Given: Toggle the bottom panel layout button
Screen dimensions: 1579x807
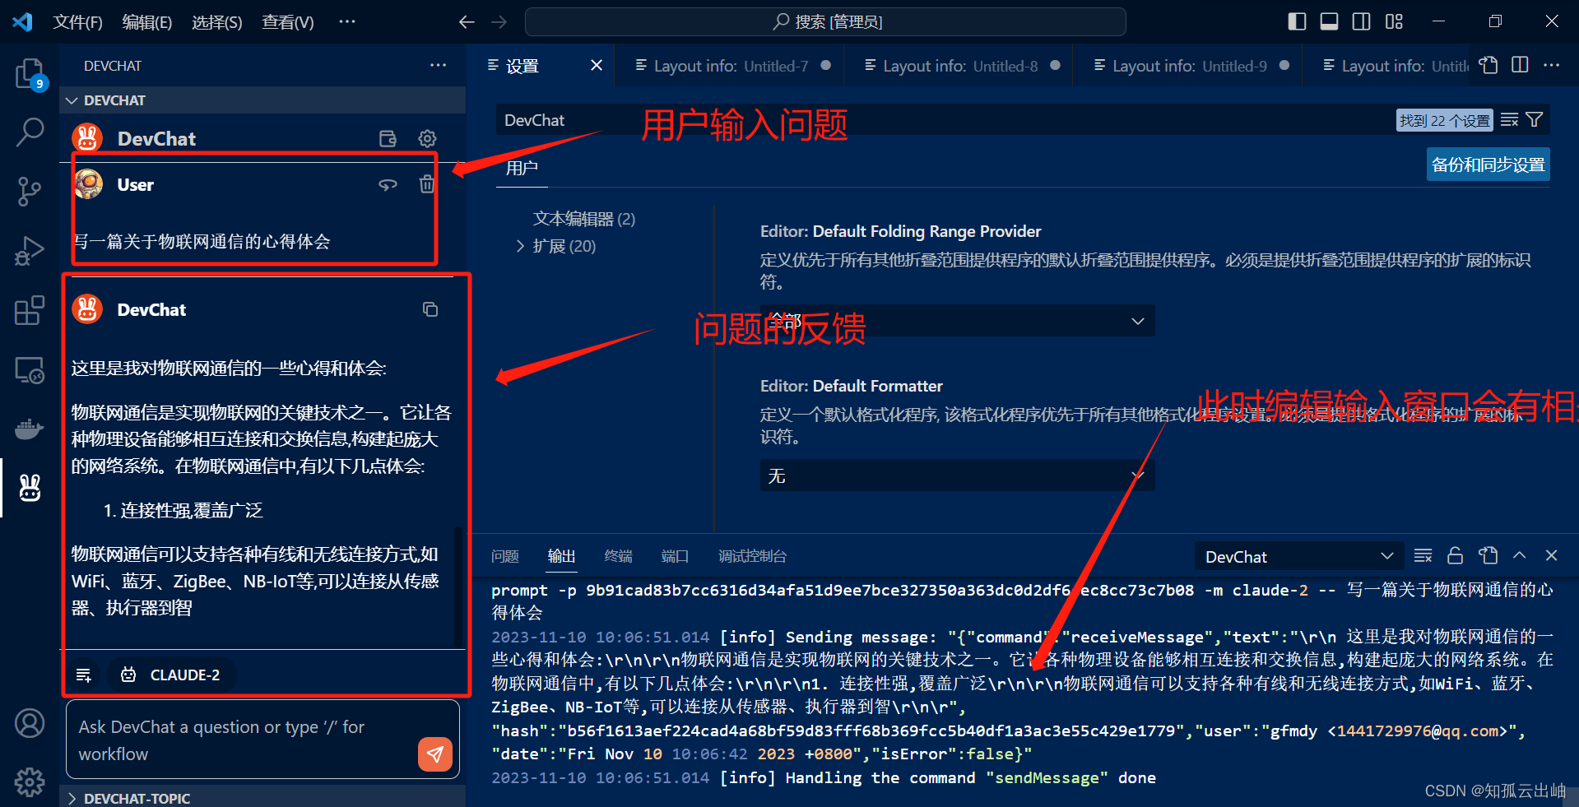Looking at the screenshot, I should pos(1329,22).
